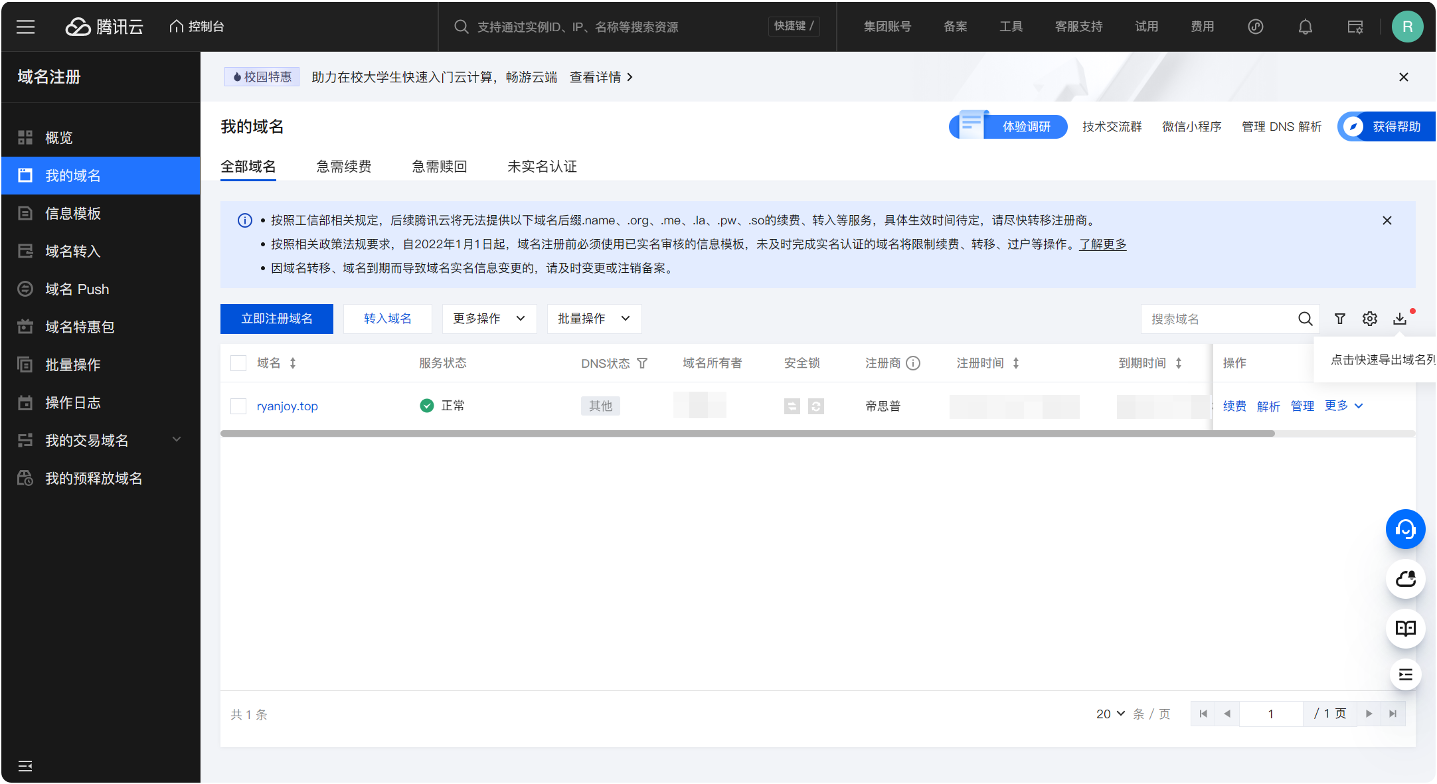Switch to the 急需续费 tab
The height and width of the screenshot is (784, 1437).
(x=344, y=166)
